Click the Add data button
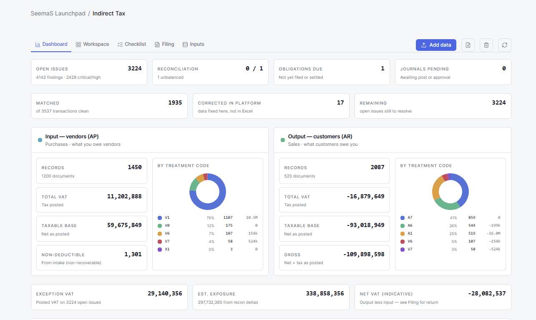The width and height of the screenshot is (536, 320). tap(436, 45)
